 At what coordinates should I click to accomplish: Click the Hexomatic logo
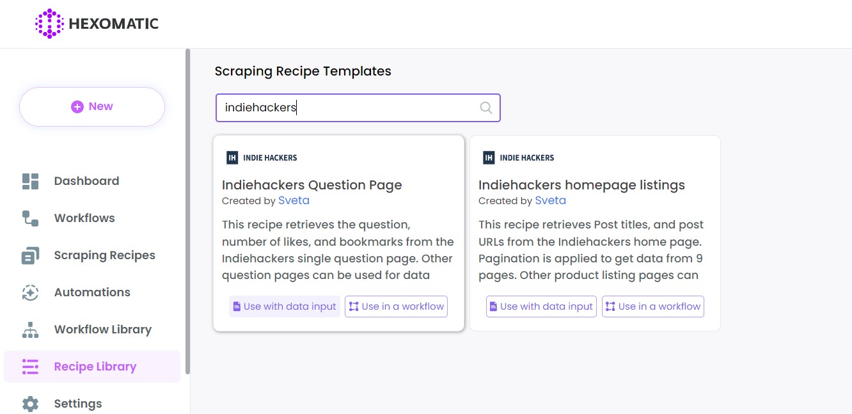coord(97,23)
